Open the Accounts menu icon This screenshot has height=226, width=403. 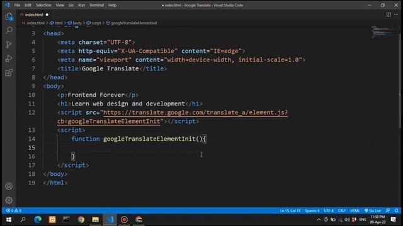[x=9, y=186]
